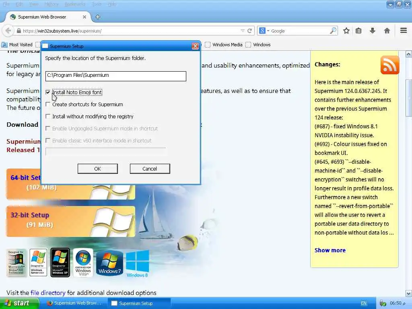Click the padlock site identity icon
The image size is (412, 309).
point(19,31)
